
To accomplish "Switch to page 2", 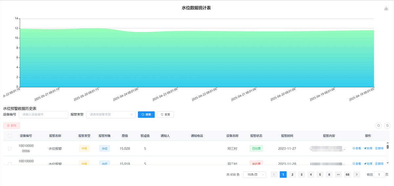I will coord(292,175).
